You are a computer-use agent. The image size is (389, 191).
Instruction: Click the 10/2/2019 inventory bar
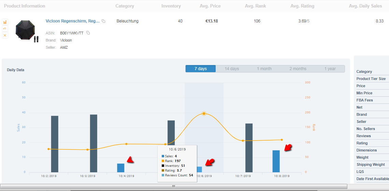coord(55,144)
